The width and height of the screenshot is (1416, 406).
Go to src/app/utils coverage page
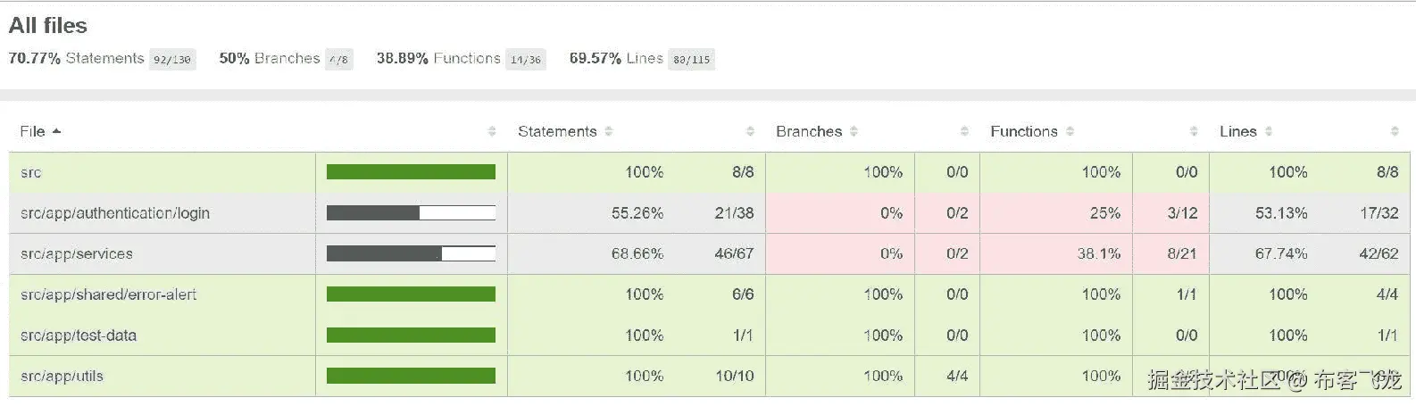point(62,376)
